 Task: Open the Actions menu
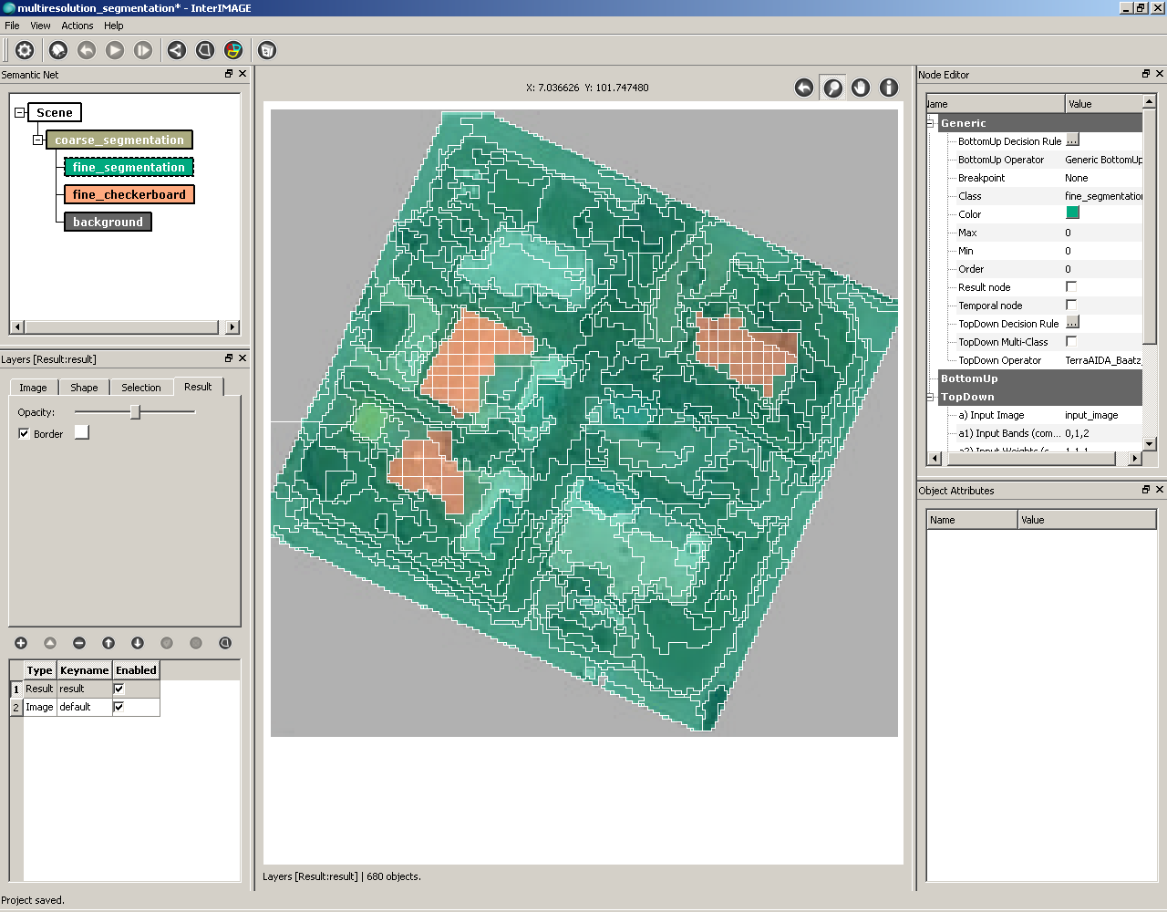point(77,26)
